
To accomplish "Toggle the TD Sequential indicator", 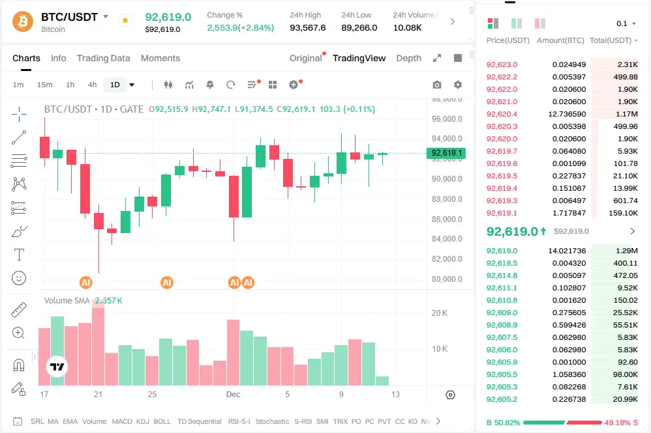I will tap(200, 421).
